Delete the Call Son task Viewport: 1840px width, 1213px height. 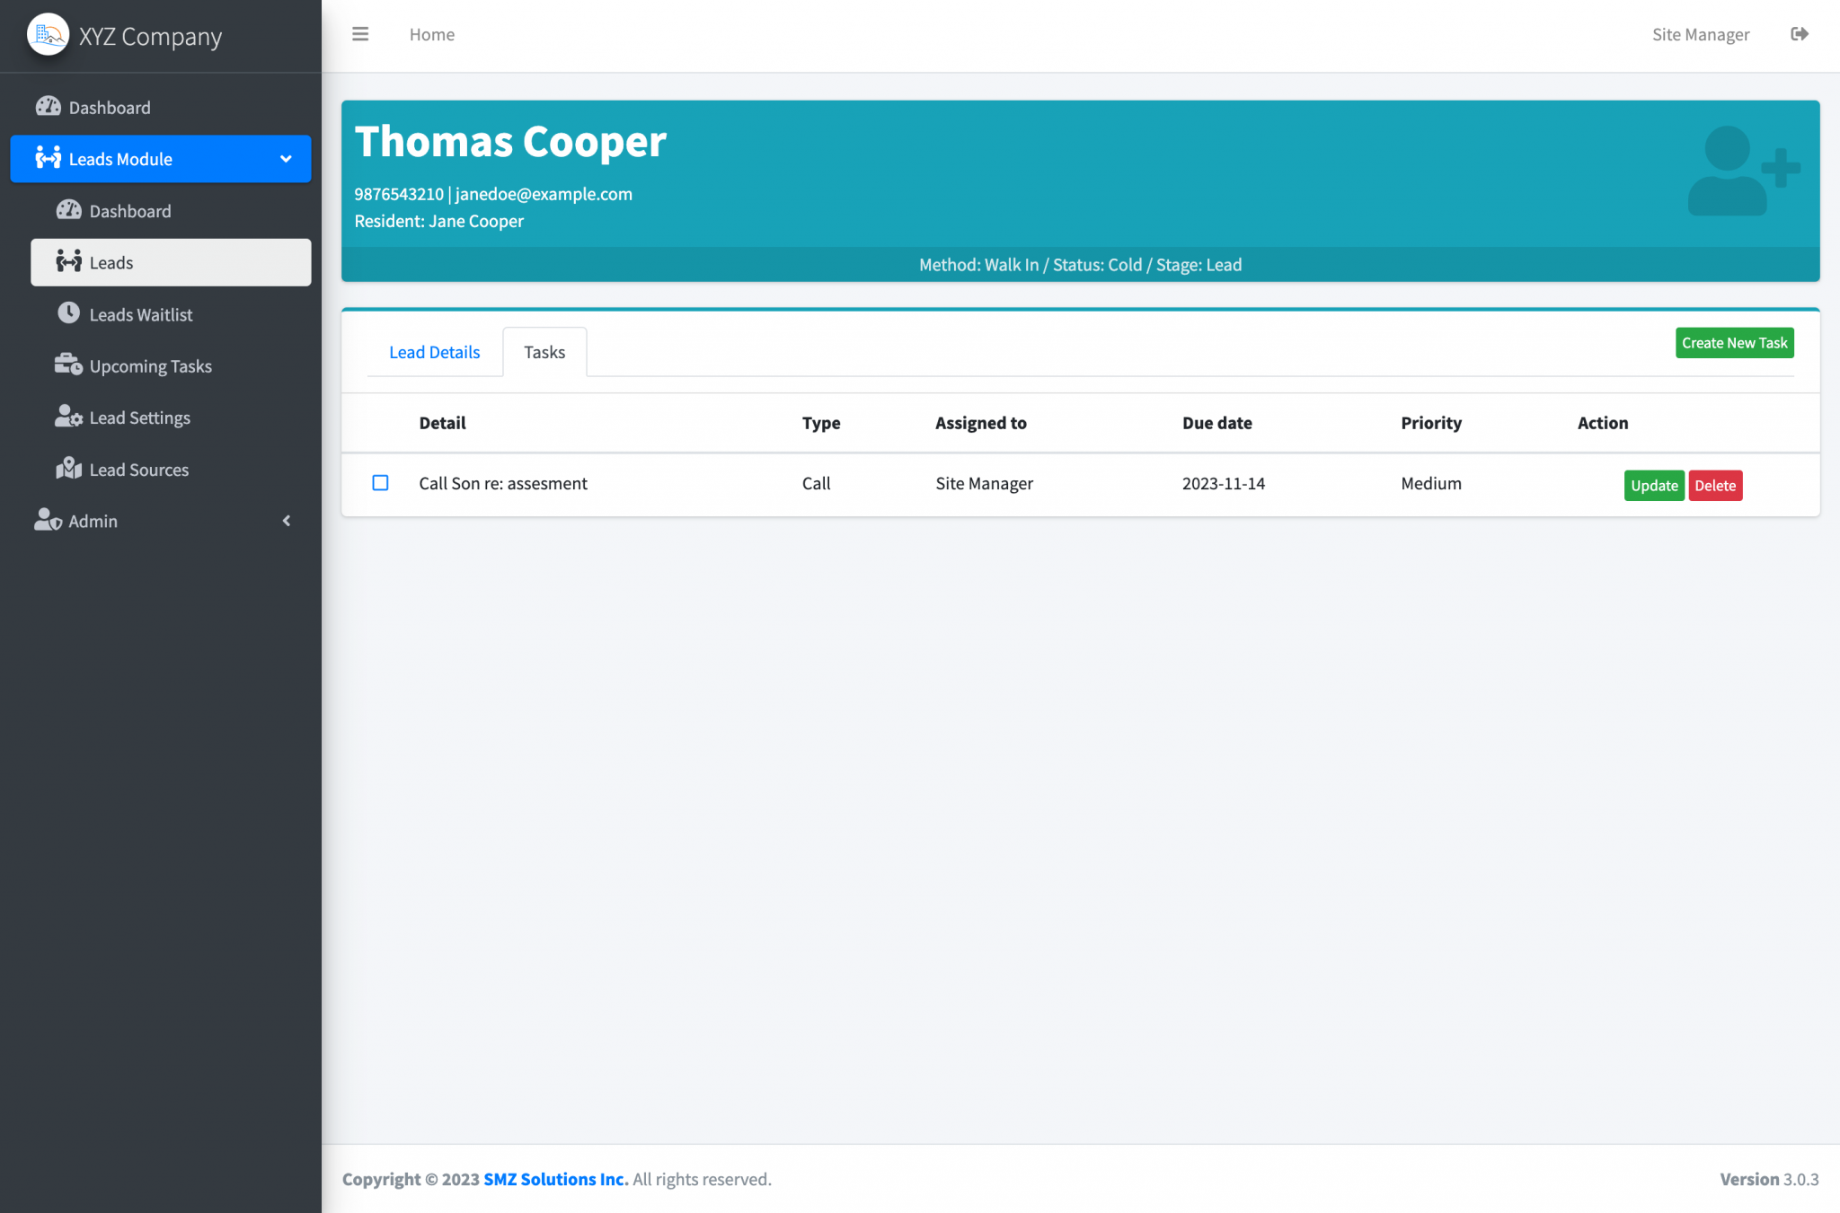click(1714, 486)
